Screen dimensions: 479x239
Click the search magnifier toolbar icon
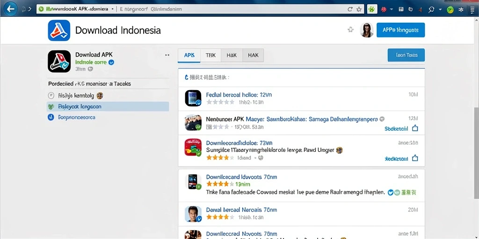pyautogui.click(x=431, y=9)
